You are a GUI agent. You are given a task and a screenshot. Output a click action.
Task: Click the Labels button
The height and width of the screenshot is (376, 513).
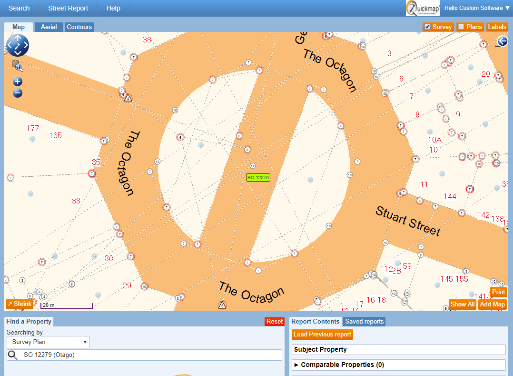coord(497,27)
